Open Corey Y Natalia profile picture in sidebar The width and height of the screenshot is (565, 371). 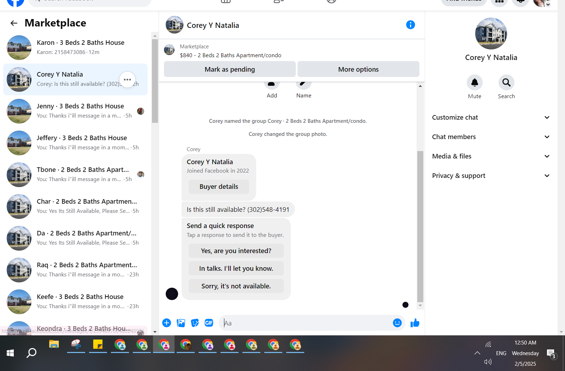coord(491,34)
